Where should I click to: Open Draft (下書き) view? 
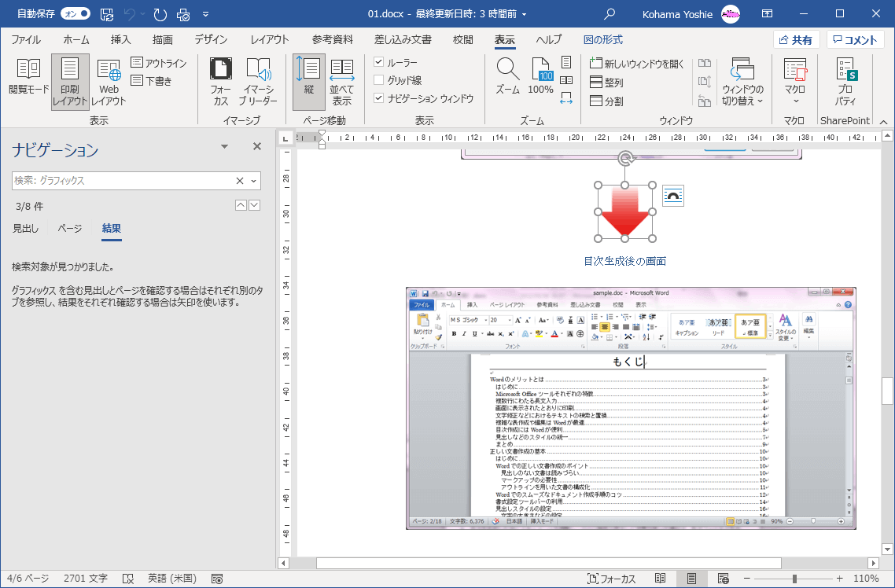[x=151, y=81]
